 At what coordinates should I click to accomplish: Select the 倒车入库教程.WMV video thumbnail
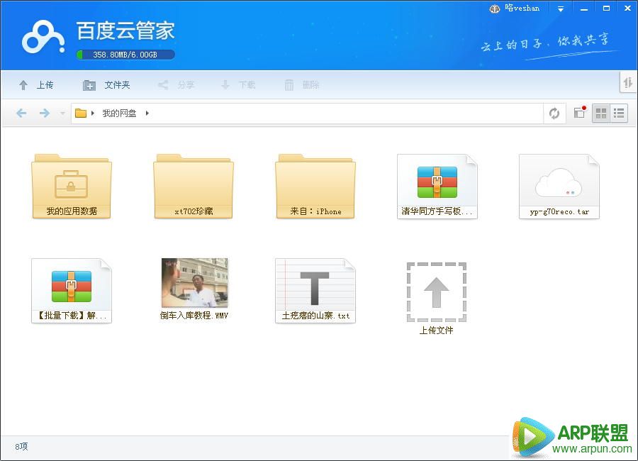tap(194, 282)
